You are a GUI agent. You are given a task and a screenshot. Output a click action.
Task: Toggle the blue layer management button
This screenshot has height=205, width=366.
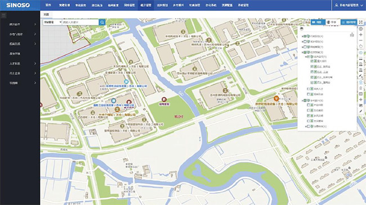coord(349,22)
